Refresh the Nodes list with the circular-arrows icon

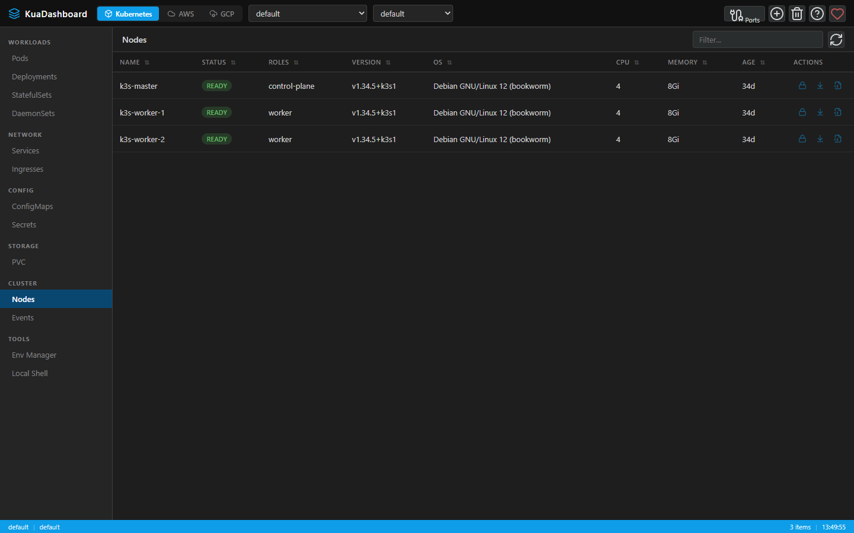836,40
